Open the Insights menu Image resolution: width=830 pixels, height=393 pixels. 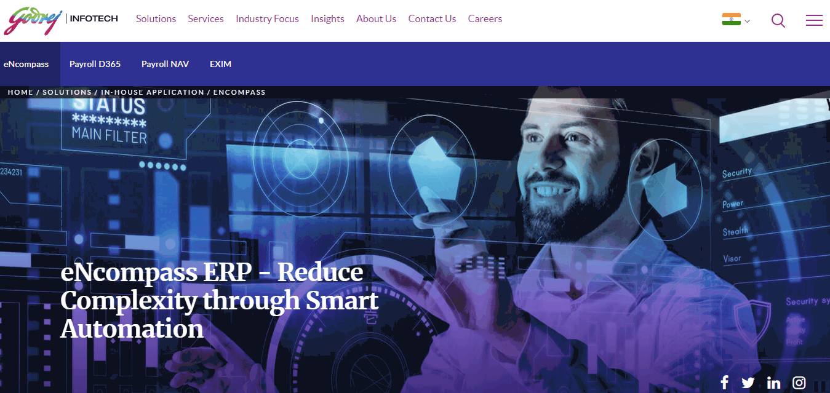327,19
